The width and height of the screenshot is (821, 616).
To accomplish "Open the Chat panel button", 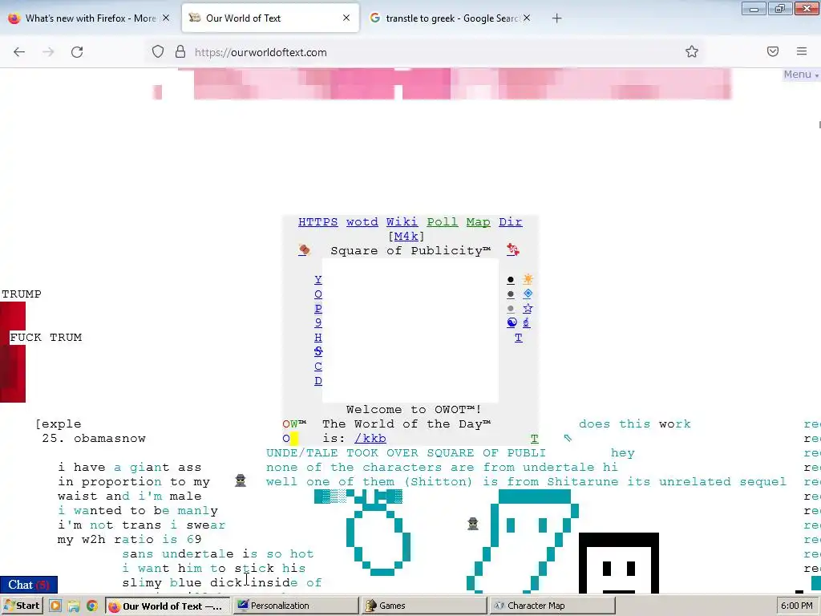I will pos(29,585).
